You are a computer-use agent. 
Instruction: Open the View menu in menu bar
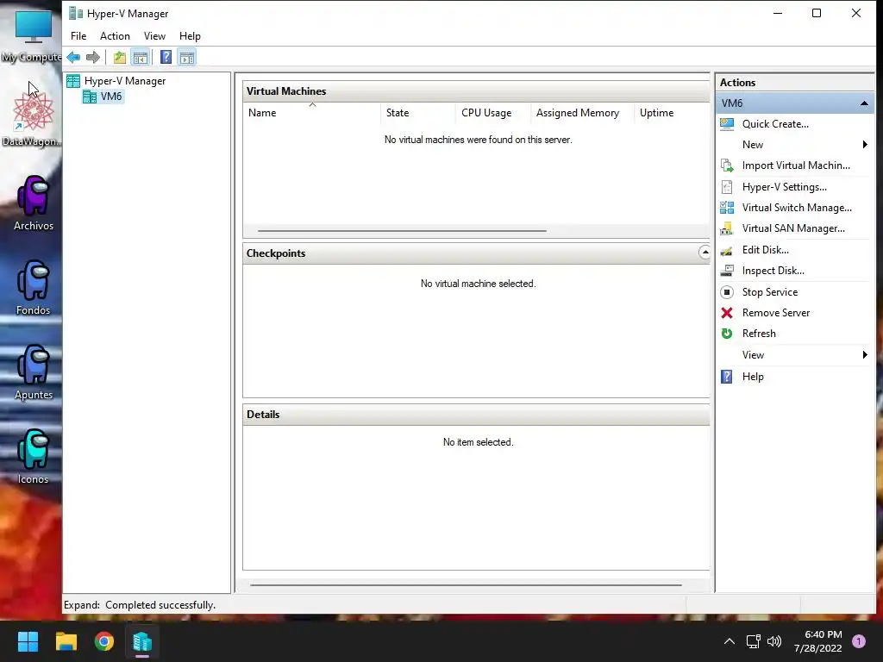(154, 36)
